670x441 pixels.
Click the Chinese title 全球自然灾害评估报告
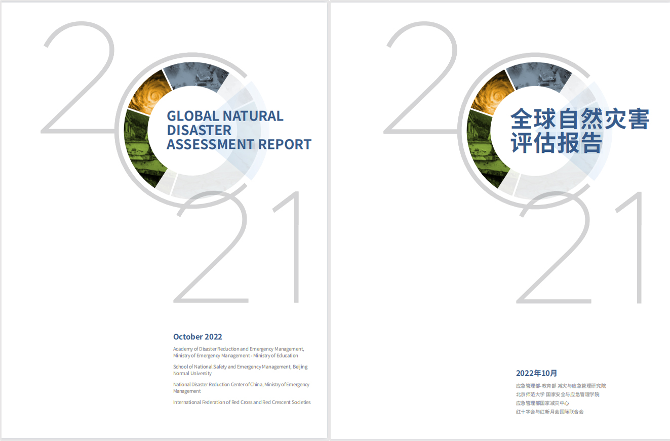coord(579,131)
